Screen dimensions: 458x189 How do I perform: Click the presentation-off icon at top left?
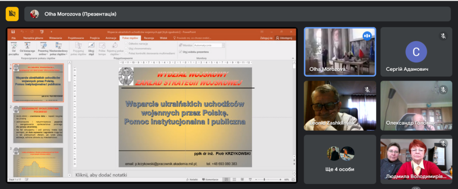(x=12, y=14)
